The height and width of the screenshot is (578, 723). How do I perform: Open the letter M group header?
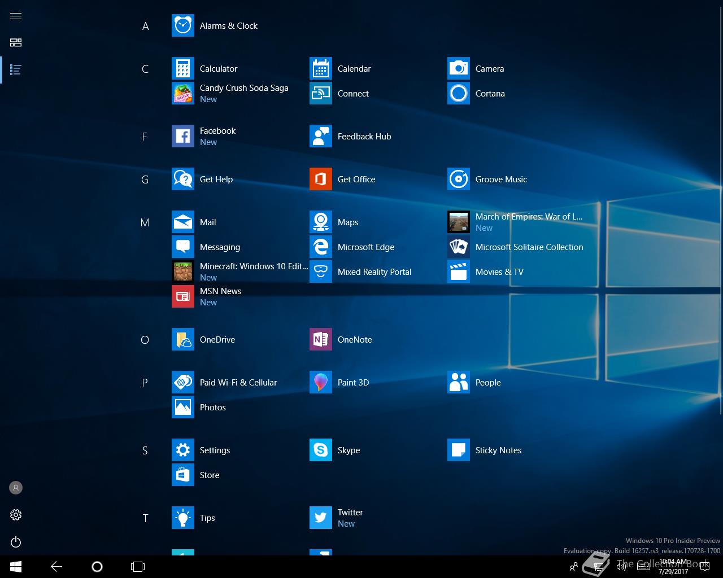[x=145, y=222]
